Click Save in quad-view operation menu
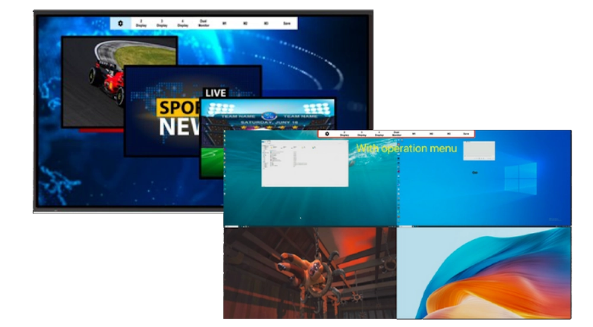This screenshot has width=593, height=327. 466,134
